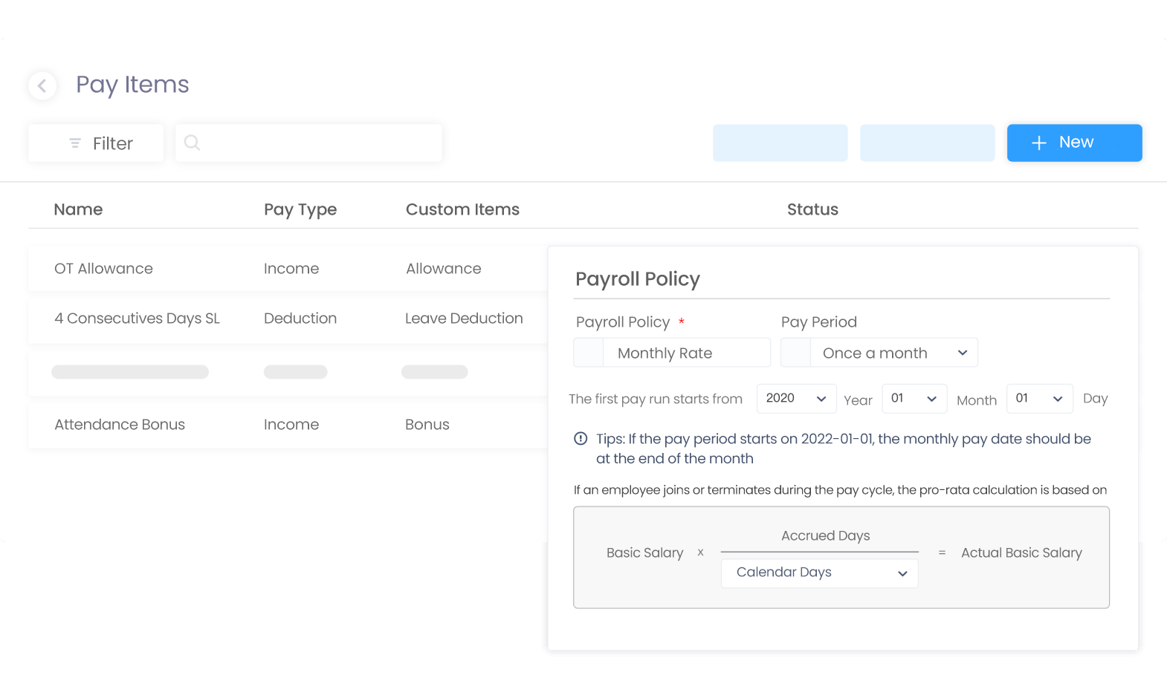Click the second blank light-blue button
This screenshot has height=695, width=1167.
(x=927, y=143)
